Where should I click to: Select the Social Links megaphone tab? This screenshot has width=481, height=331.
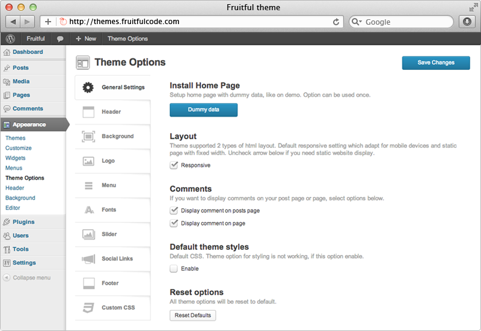(x=89, y=259)
